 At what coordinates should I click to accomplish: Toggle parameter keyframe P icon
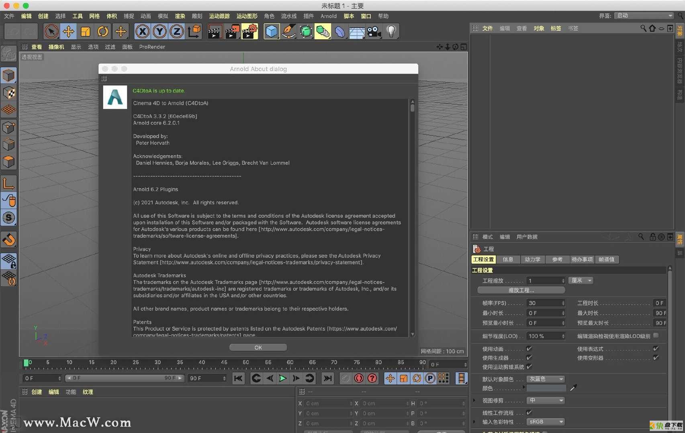[430, 378]
